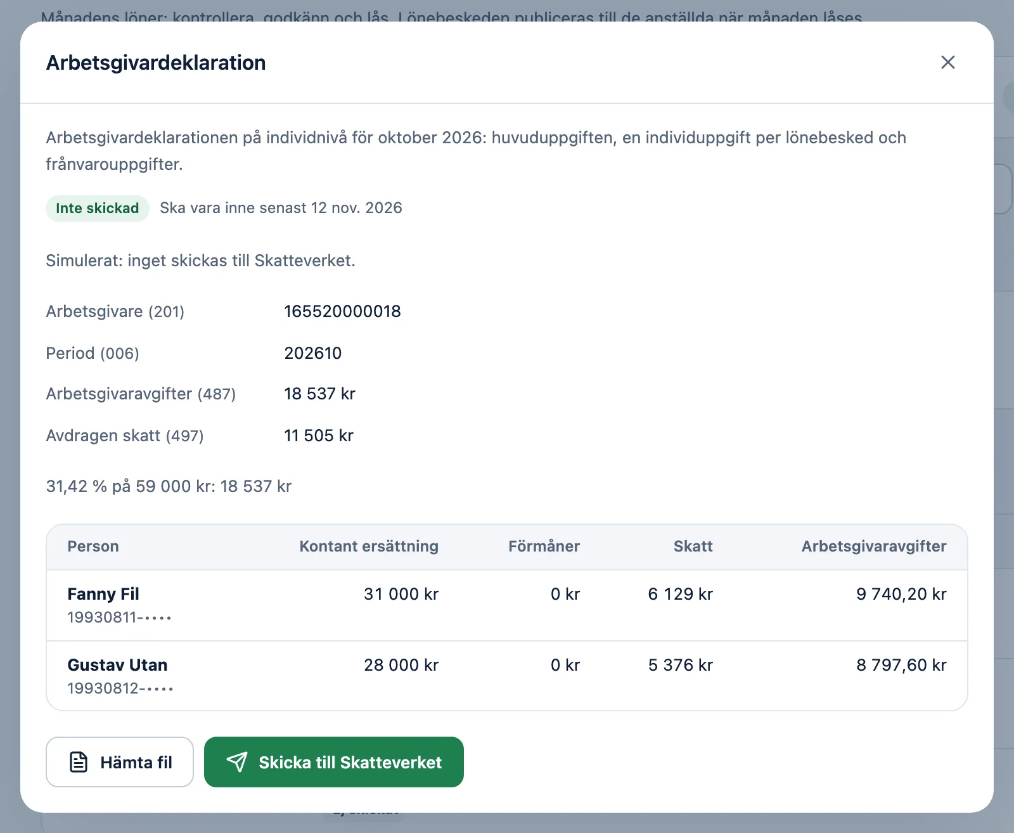Click the Kontant ersättning column header
Screen dimensions: 1014x833
tap(369, 546)
